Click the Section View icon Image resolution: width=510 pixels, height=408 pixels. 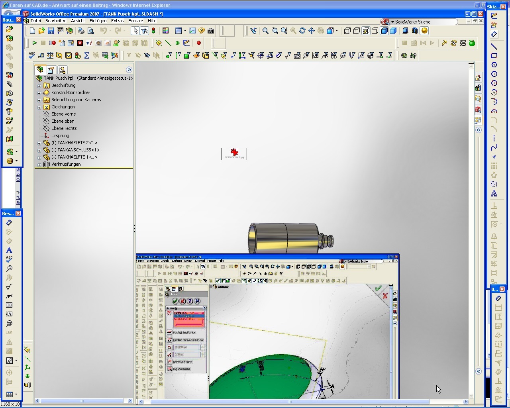click(x=415, y=31)
